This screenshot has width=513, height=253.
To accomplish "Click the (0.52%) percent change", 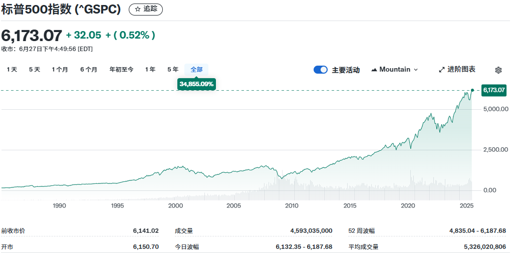I will pos(130,35).
